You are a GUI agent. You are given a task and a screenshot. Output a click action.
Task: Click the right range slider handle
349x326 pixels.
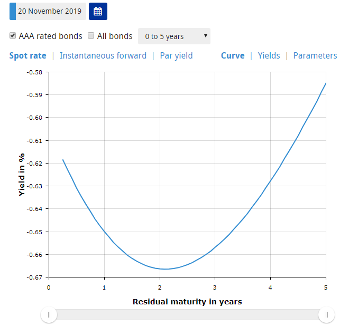click(326, 315)
